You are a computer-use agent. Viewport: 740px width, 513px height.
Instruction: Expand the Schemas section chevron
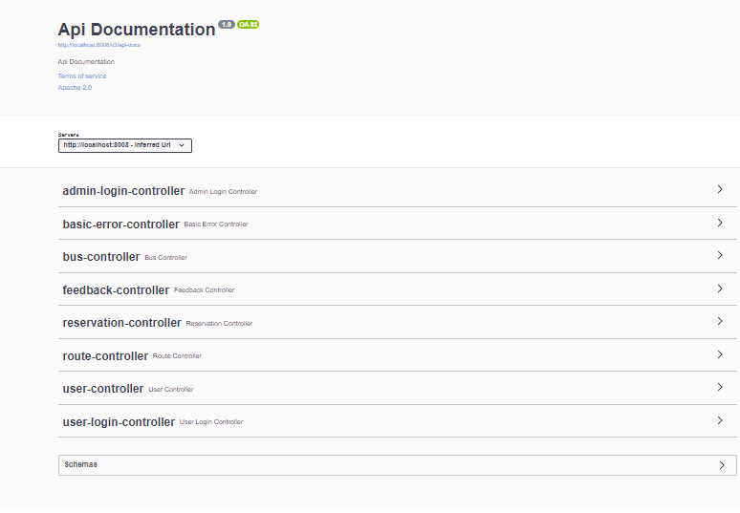click(x=722, y=465)
